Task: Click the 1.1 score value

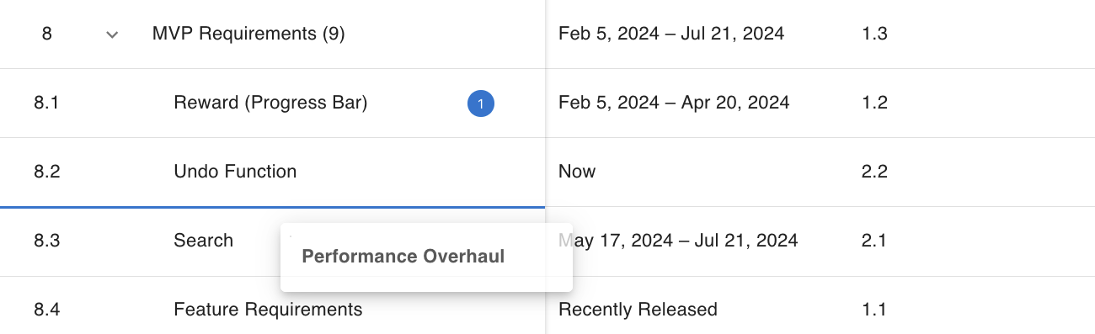Action: [875, 310]
